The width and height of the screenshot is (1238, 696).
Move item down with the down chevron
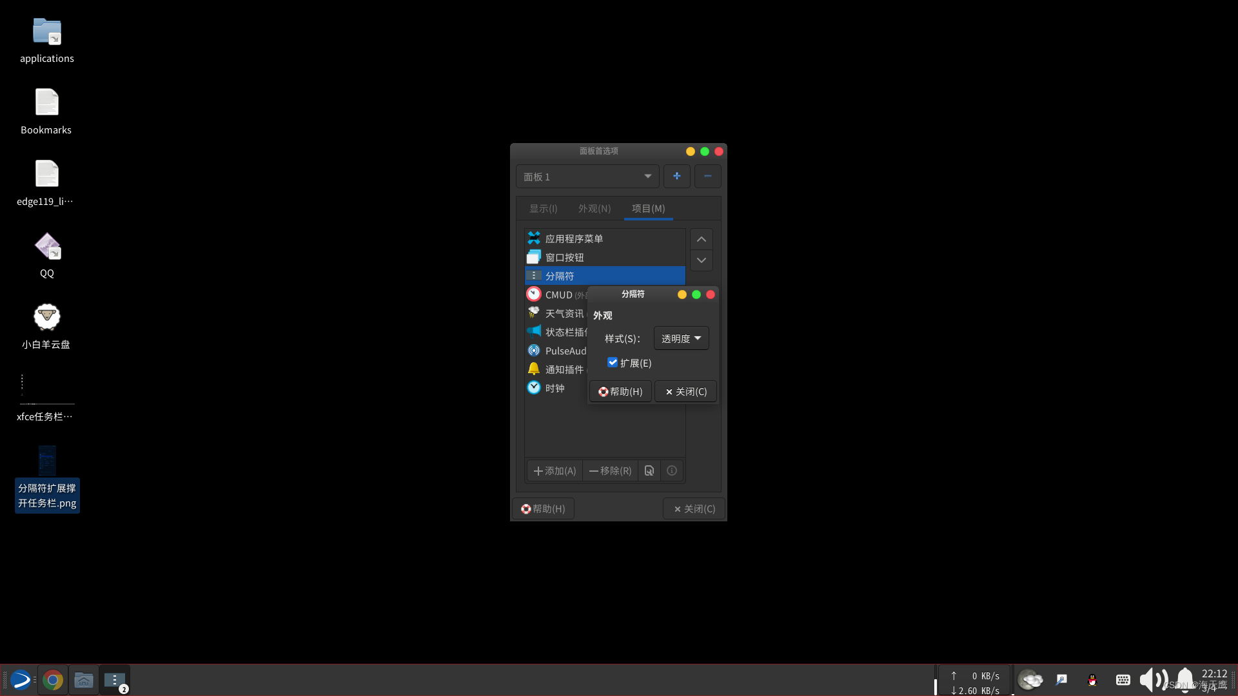[x=701, y=260]
